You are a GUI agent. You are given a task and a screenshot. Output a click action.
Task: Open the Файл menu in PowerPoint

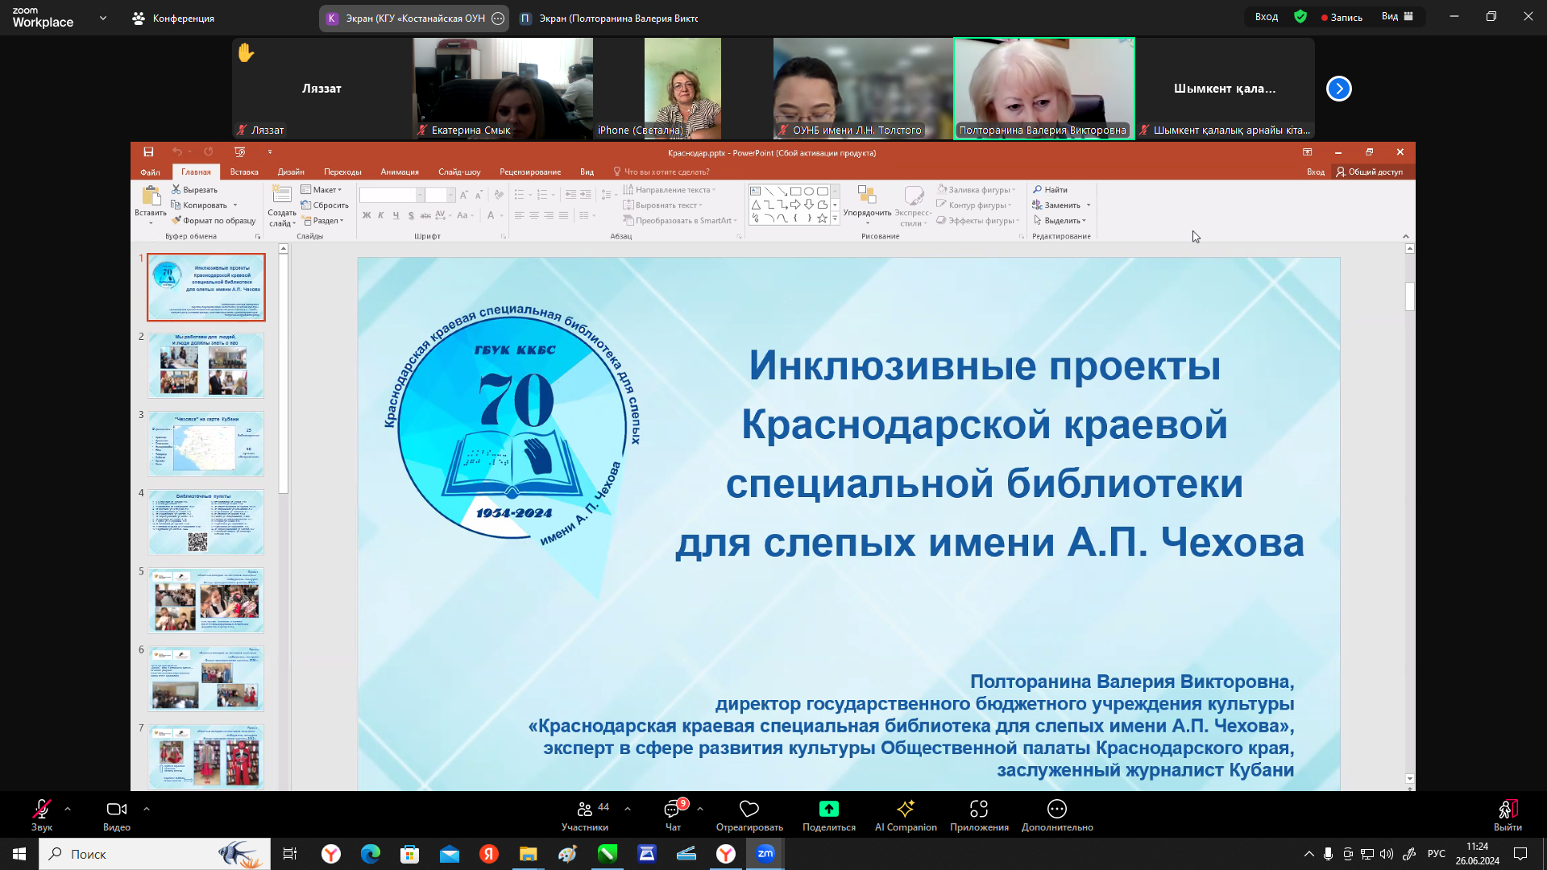pos(150,172)
